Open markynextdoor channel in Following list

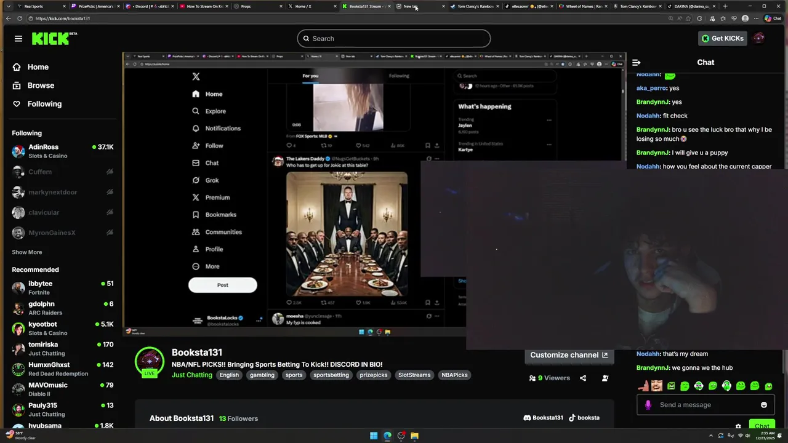coord(62,192)
